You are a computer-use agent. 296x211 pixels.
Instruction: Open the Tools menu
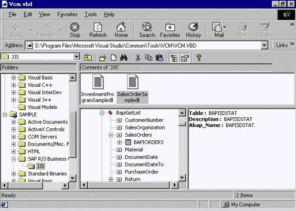(x=91, y=14)
